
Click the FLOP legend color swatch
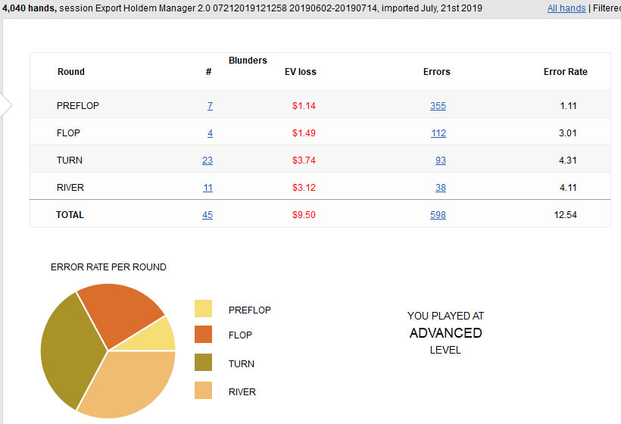(x=203, y=334)
